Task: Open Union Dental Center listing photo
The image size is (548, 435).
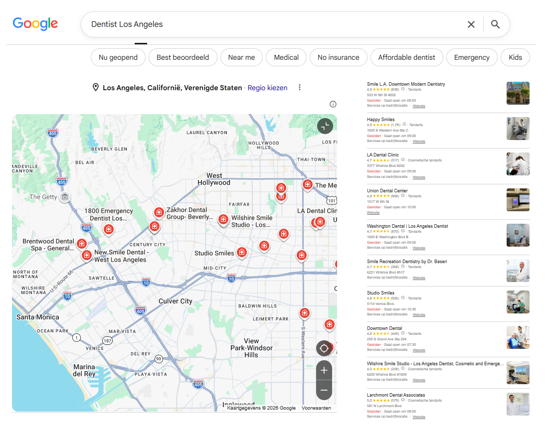Action: click(518, 200)
